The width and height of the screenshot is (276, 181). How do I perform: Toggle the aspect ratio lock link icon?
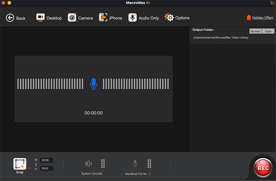pyautogui.click(x=36, y=165)
